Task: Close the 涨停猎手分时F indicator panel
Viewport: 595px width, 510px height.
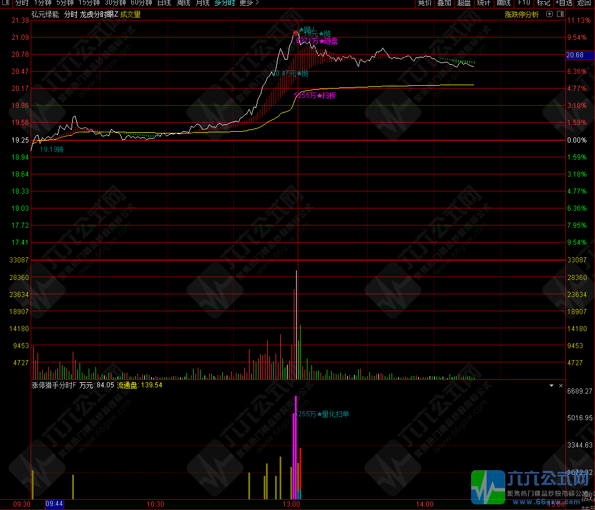Action: point(560,385)
